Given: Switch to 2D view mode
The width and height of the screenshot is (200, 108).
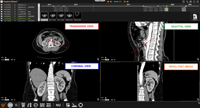Looking at the screenshot, I should pos(10,105).
